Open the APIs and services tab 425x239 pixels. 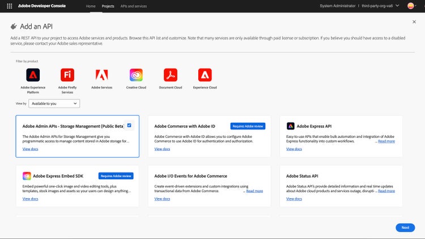tap(134, 6)
